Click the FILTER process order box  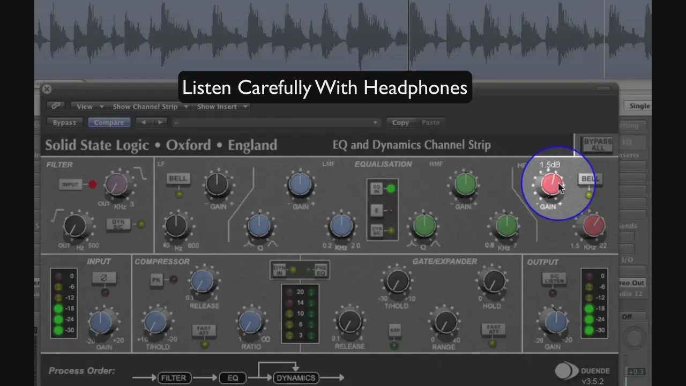tap(175, 378)
